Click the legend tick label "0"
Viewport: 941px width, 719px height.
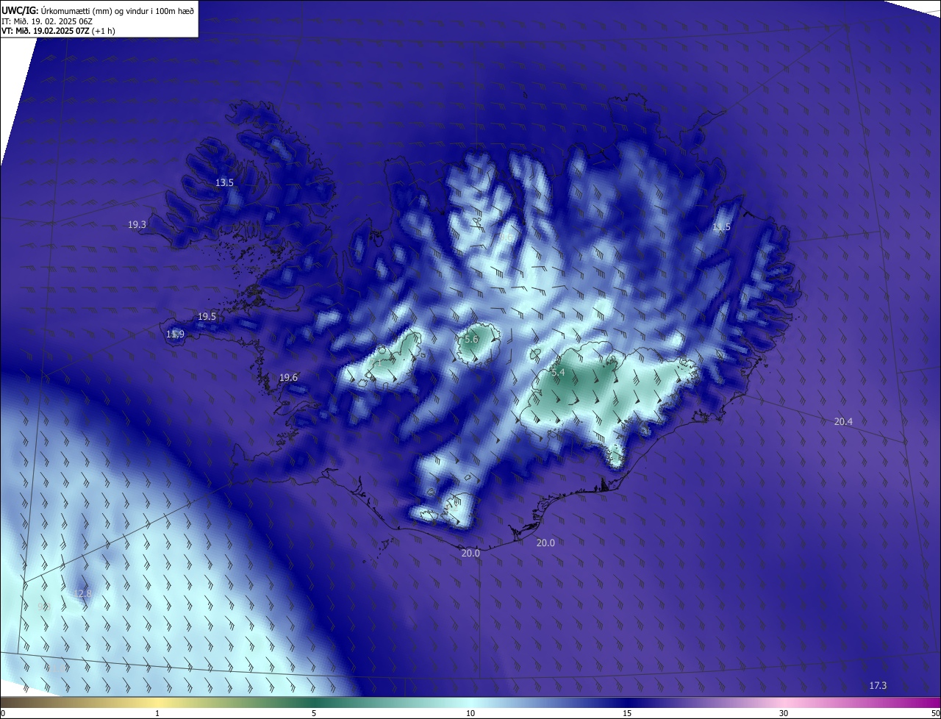pos(3,713)
